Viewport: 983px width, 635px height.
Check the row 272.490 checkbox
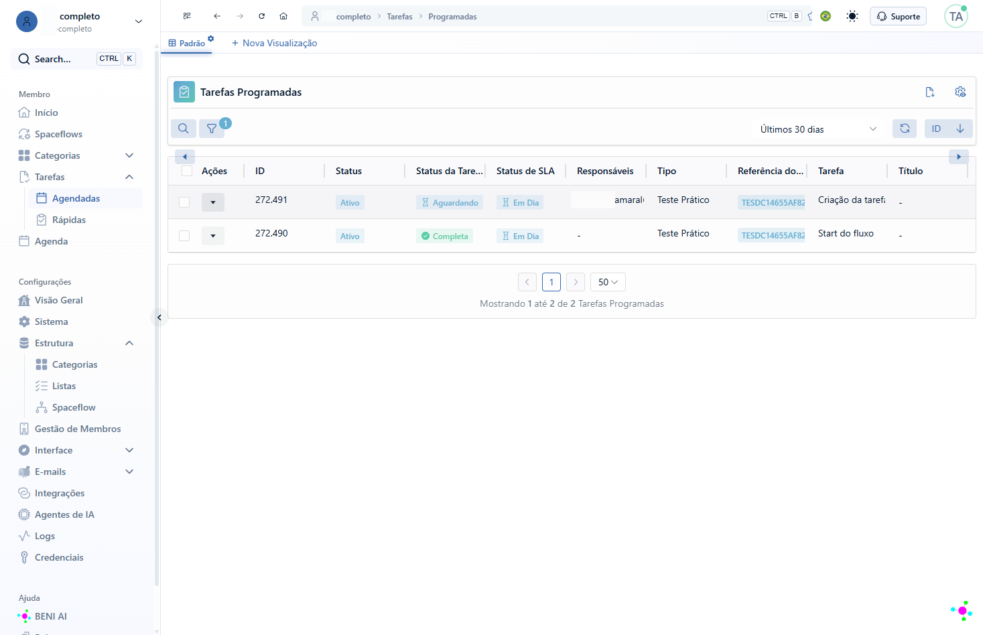(x=184, y=236)
